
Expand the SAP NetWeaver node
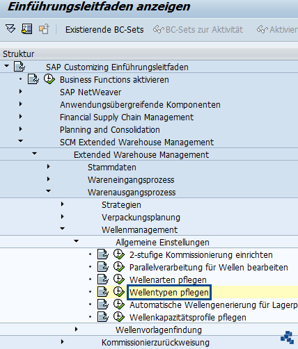(21, 92)
